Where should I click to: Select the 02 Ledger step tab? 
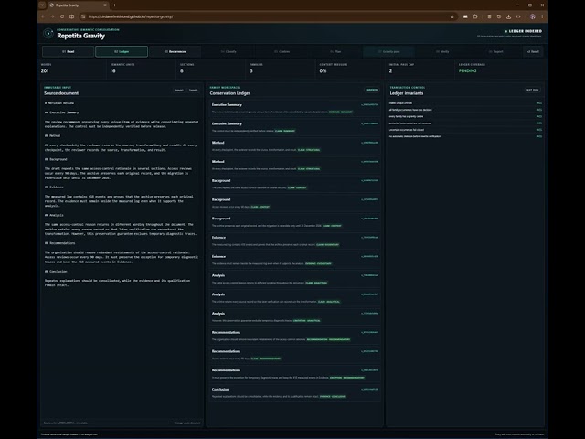pyautogui.click(x=122, y=51)
